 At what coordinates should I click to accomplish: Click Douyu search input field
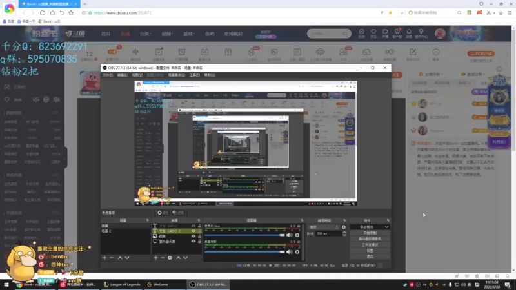pos(325,34)
